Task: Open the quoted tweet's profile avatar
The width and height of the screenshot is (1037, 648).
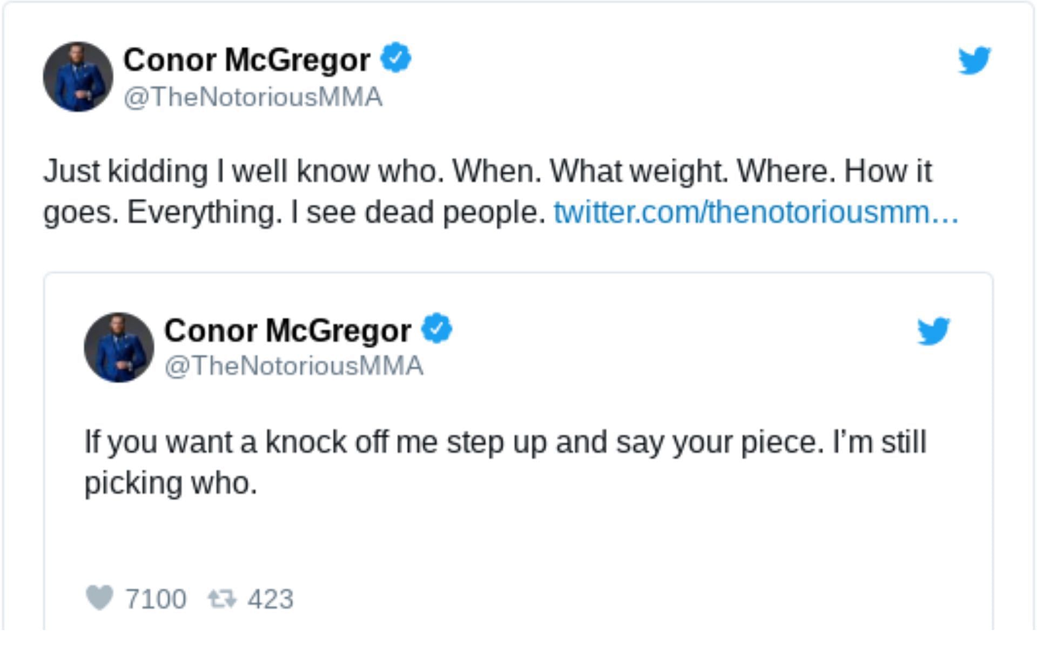Action: (119, 347)
